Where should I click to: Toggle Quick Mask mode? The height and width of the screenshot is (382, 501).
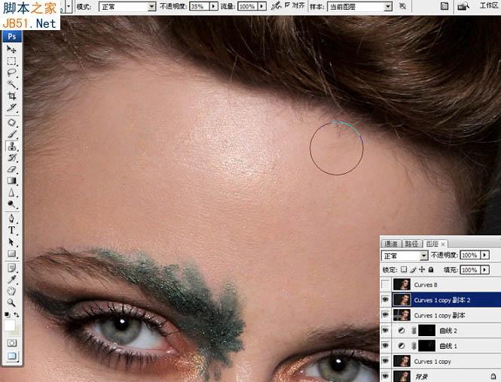tap(12, 343)
